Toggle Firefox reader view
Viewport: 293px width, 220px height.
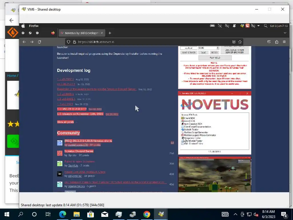tap(234, 42)
